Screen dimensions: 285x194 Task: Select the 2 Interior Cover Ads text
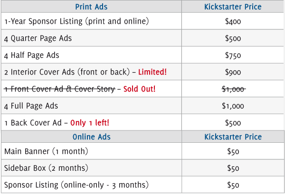tap(67, 72)
